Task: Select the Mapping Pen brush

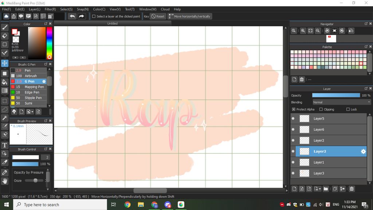Action: 28,87
